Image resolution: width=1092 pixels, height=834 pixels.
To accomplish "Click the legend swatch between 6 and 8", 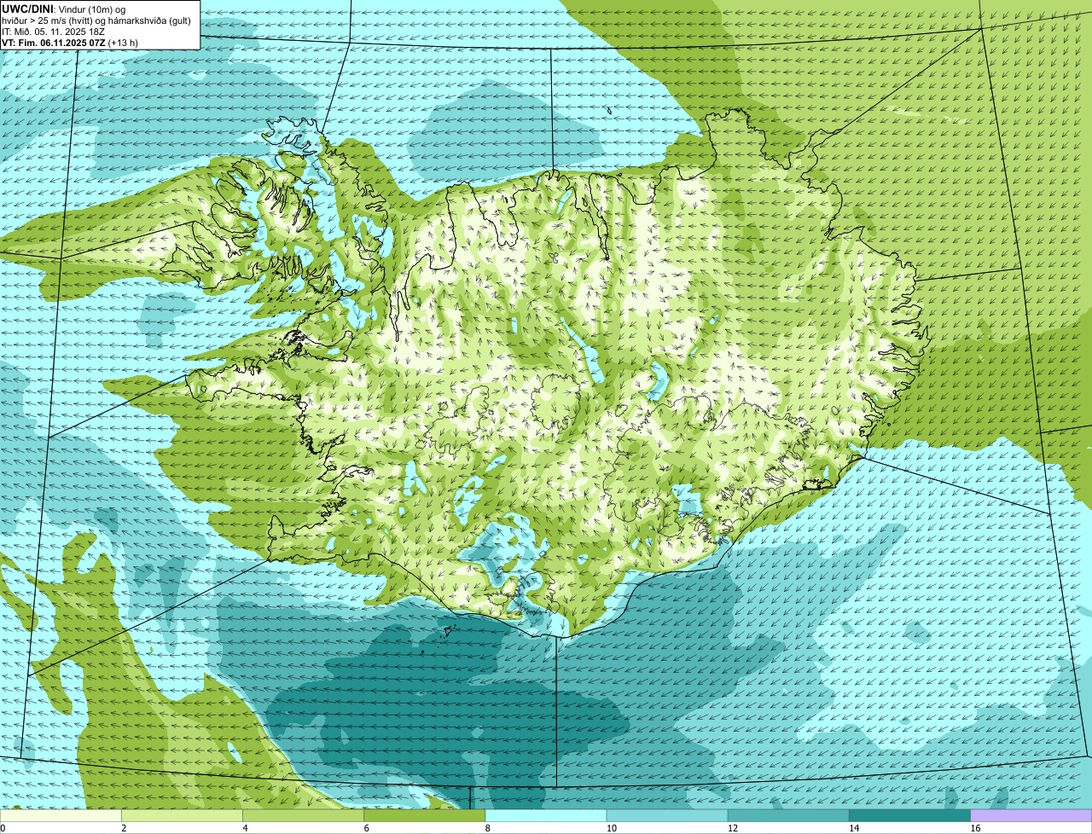I will (424, 815).
